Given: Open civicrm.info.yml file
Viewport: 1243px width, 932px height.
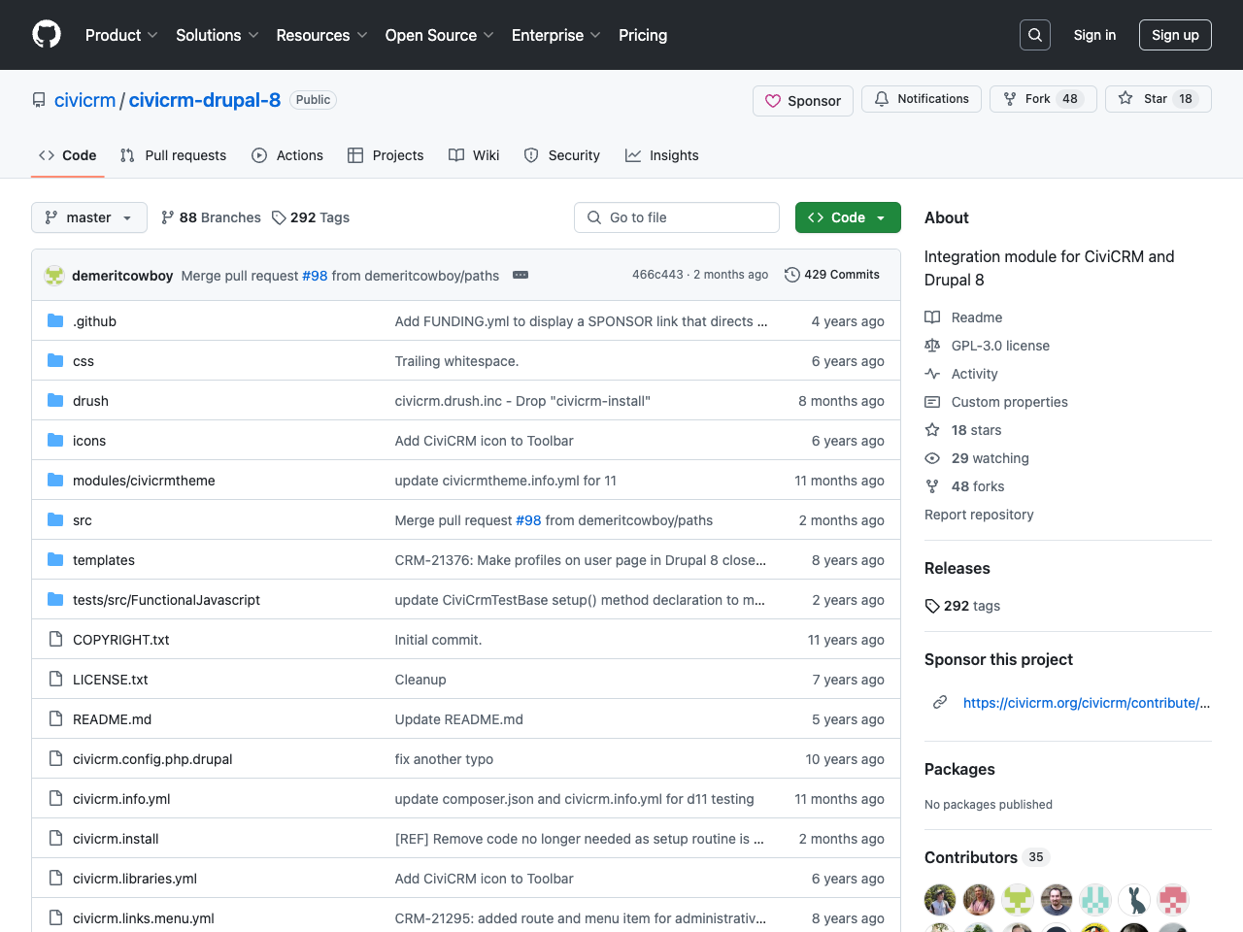Looking at the screenshot, I should 121,799.
